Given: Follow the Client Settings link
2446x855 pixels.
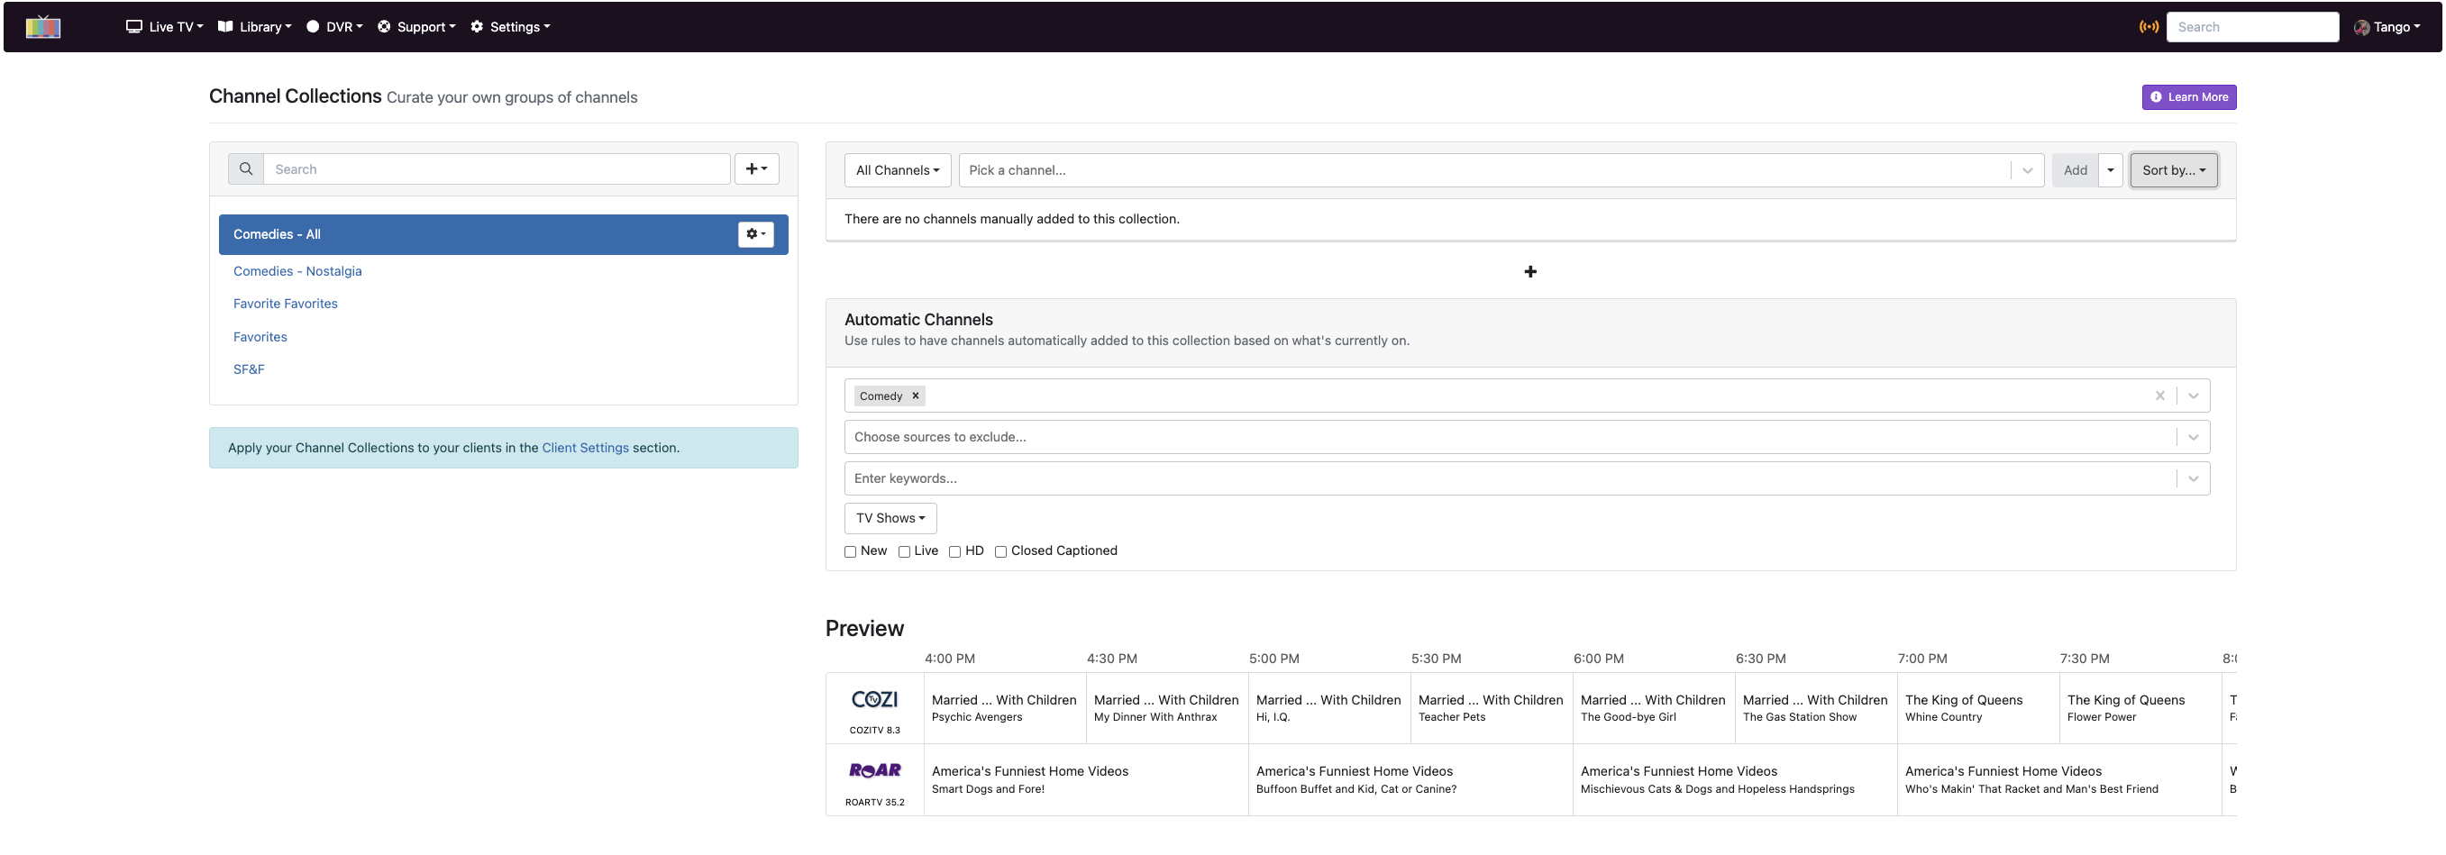Looking at the screenshot, I should 585,448.
